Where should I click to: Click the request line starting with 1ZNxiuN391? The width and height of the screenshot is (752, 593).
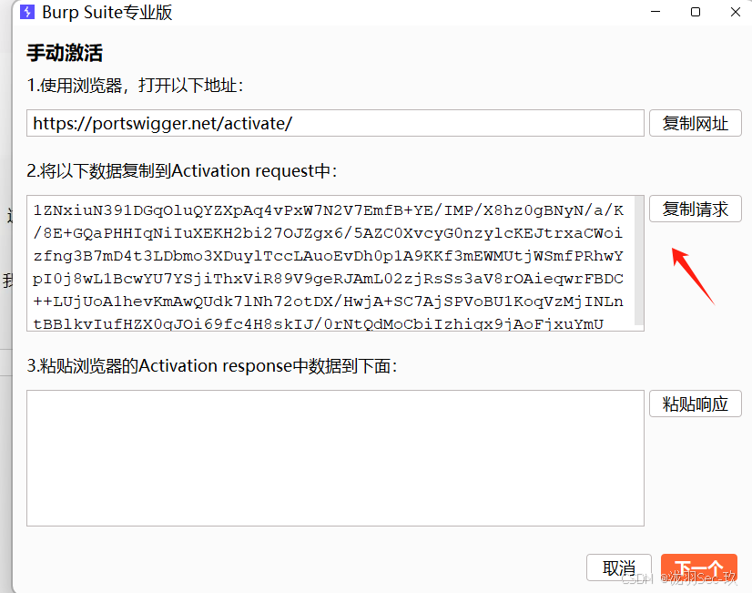(x=328, y=210)
